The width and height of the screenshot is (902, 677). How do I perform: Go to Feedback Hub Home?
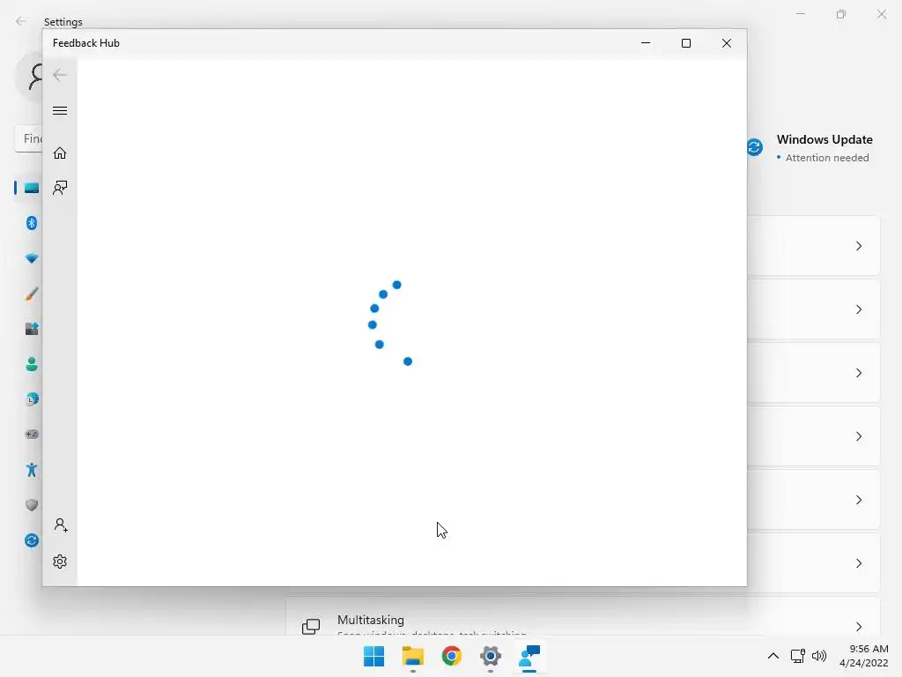point(60,153)
